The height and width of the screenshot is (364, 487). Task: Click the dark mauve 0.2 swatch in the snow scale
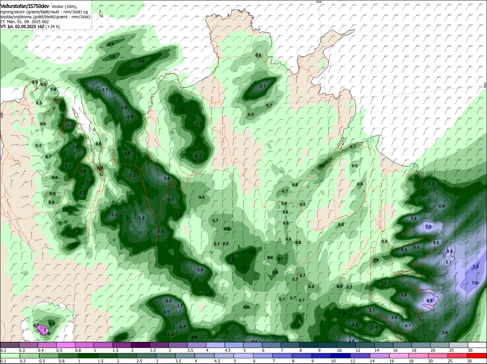click(10, 345)
